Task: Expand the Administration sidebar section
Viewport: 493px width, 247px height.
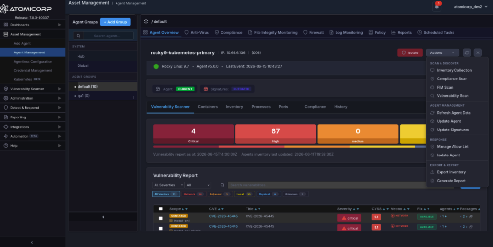Action: tap(33, 98)
